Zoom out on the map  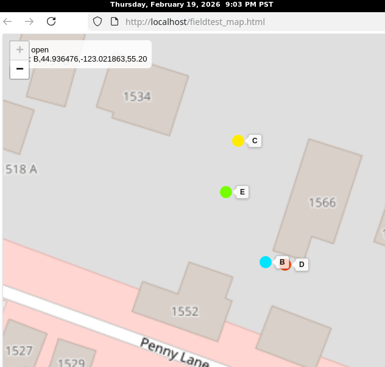coord(19,69)
